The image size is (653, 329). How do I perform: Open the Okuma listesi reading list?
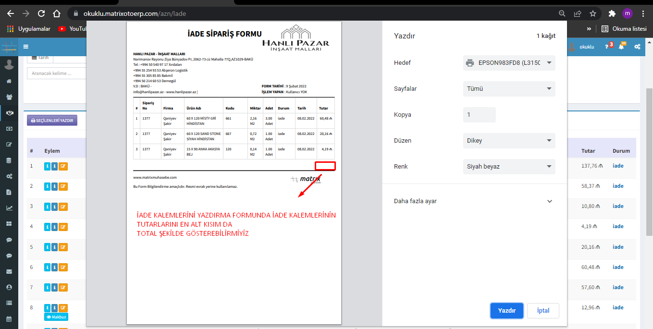(624, 29)
